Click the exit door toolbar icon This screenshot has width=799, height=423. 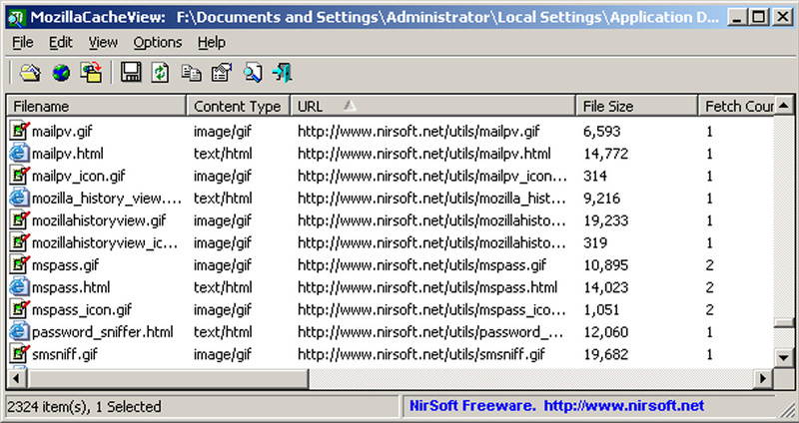point(282,72)
